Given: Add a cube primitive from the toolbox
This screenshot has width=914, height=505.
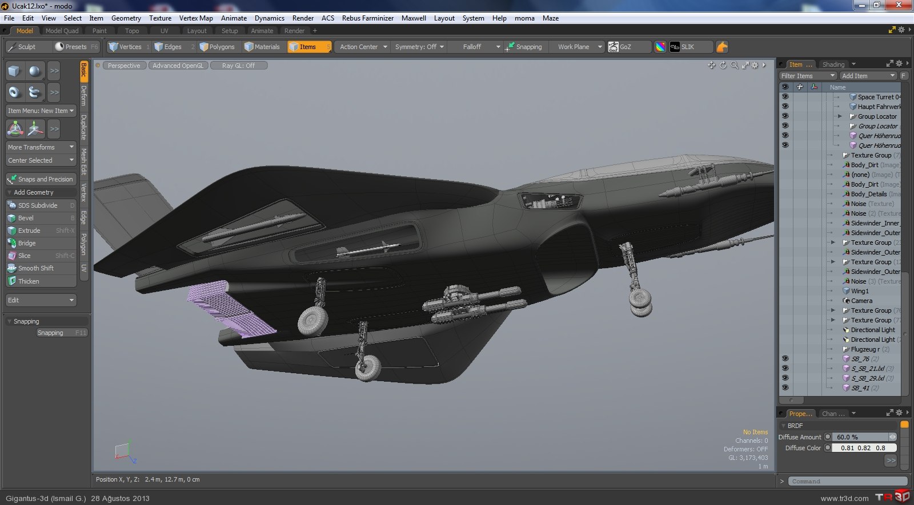Looking at the screenshot, I should [x=14, y=71].
